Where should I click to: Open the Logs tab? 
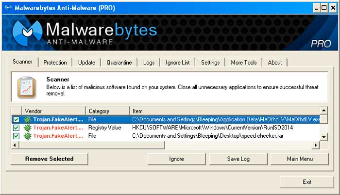click(149, 63)
